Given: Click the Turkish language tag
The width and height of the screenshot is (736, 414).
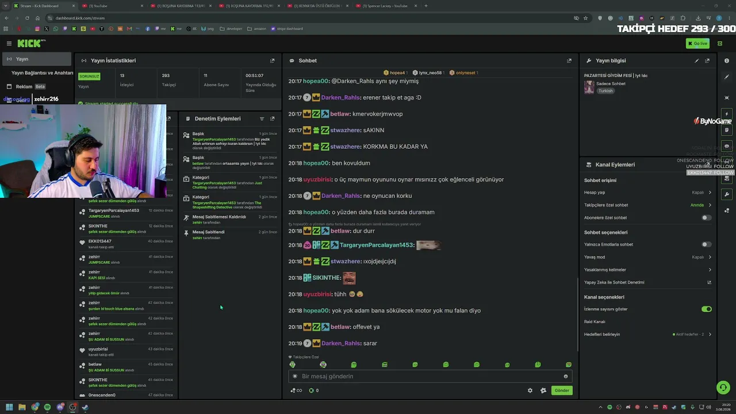Looking at the screenshot, I should point(605,91).
